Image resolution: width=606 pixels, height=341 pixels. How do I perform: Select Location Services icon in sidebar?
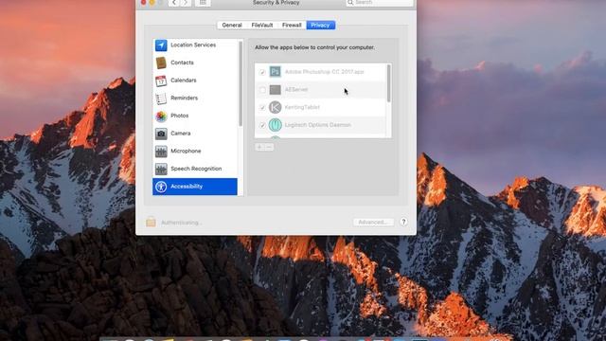click(x=161, y=45)
